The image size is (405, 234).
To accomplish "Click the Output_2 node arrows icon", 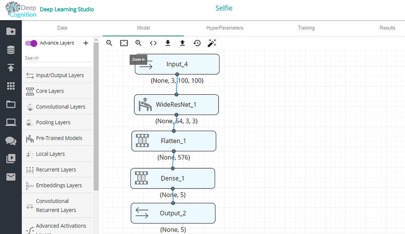I will click(142, 213).
